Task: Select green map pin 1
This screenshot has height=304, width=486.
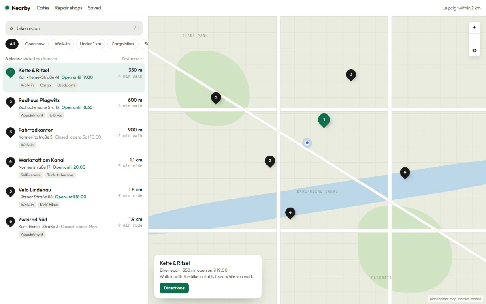Action: pos(324,120)
